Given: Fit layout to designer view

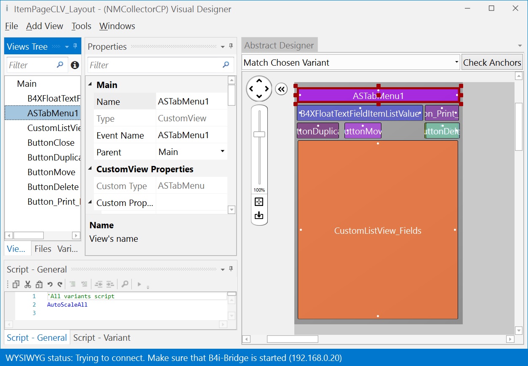Looking at the screenshot, I should pos(259,202).
